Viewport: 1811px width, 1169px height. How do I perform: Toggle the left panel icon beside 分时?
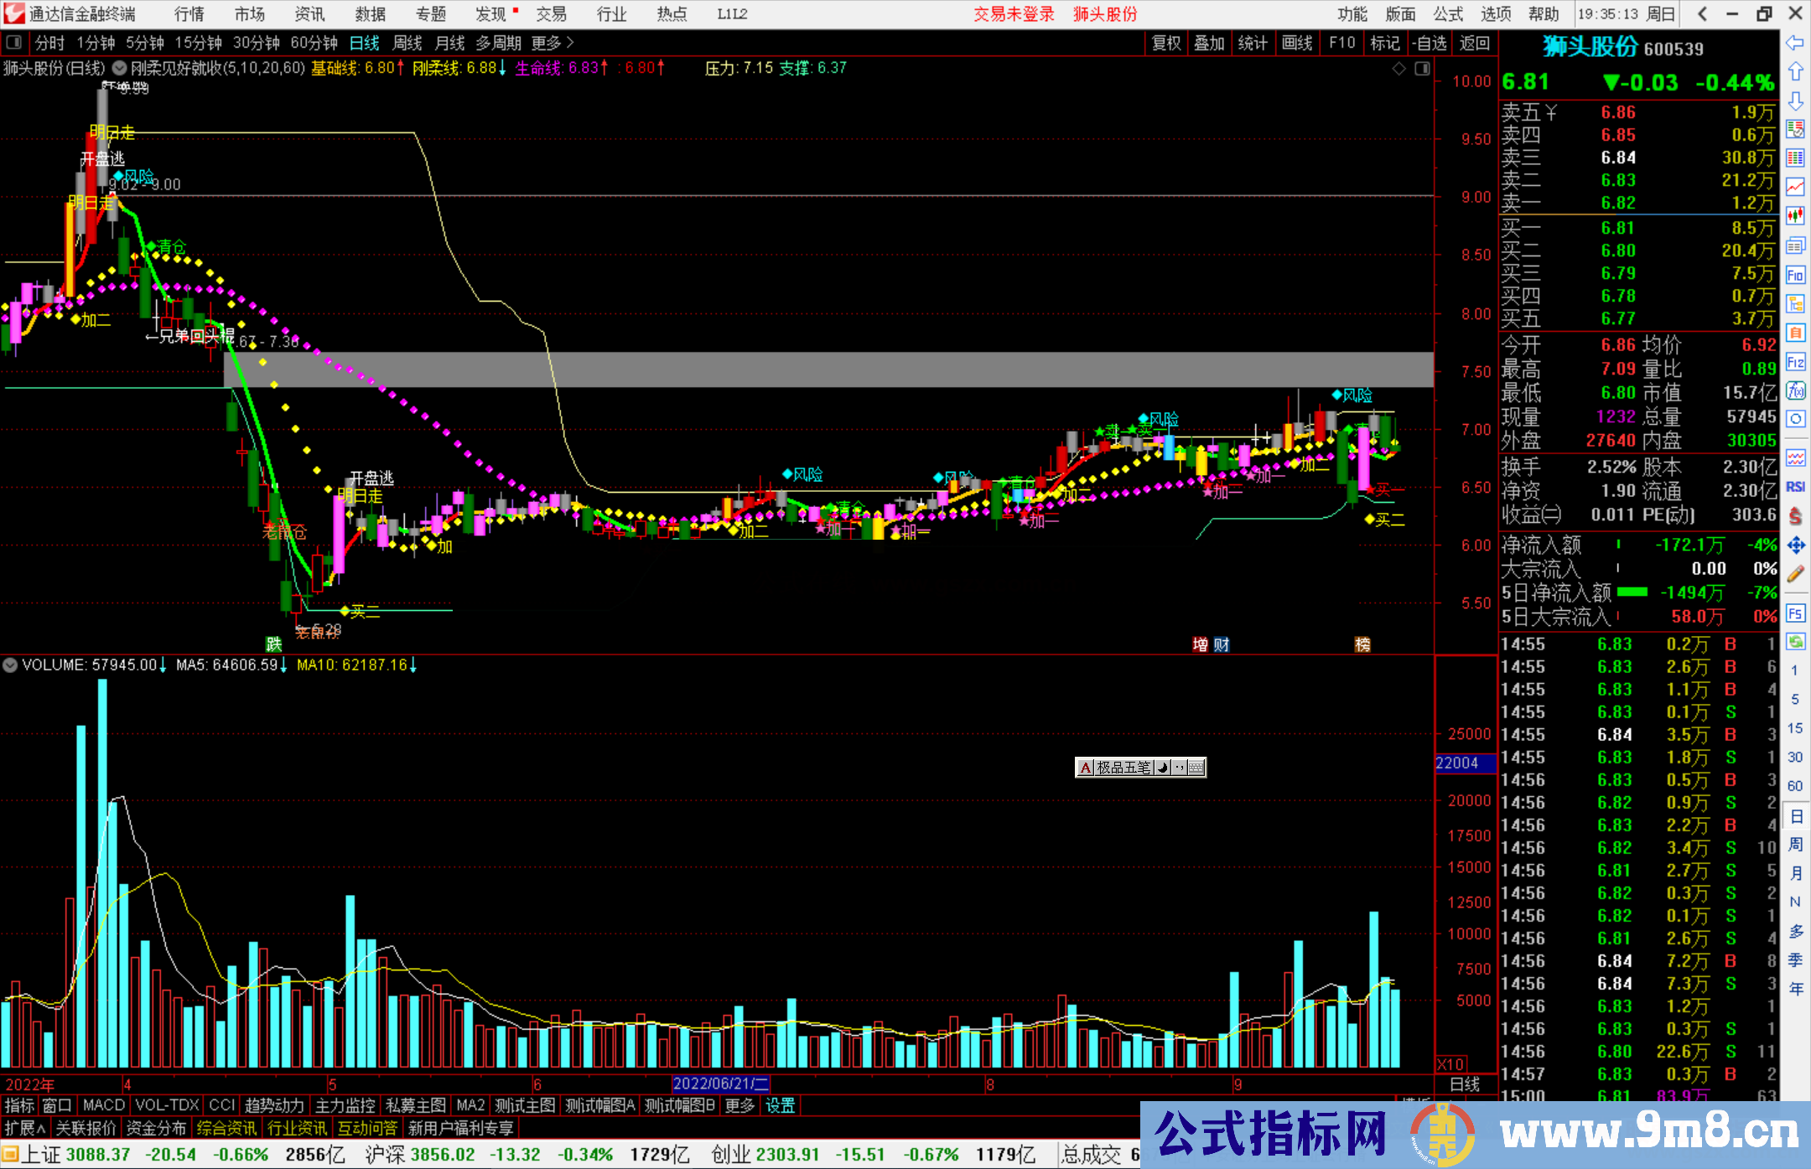[x=14, y=43]
